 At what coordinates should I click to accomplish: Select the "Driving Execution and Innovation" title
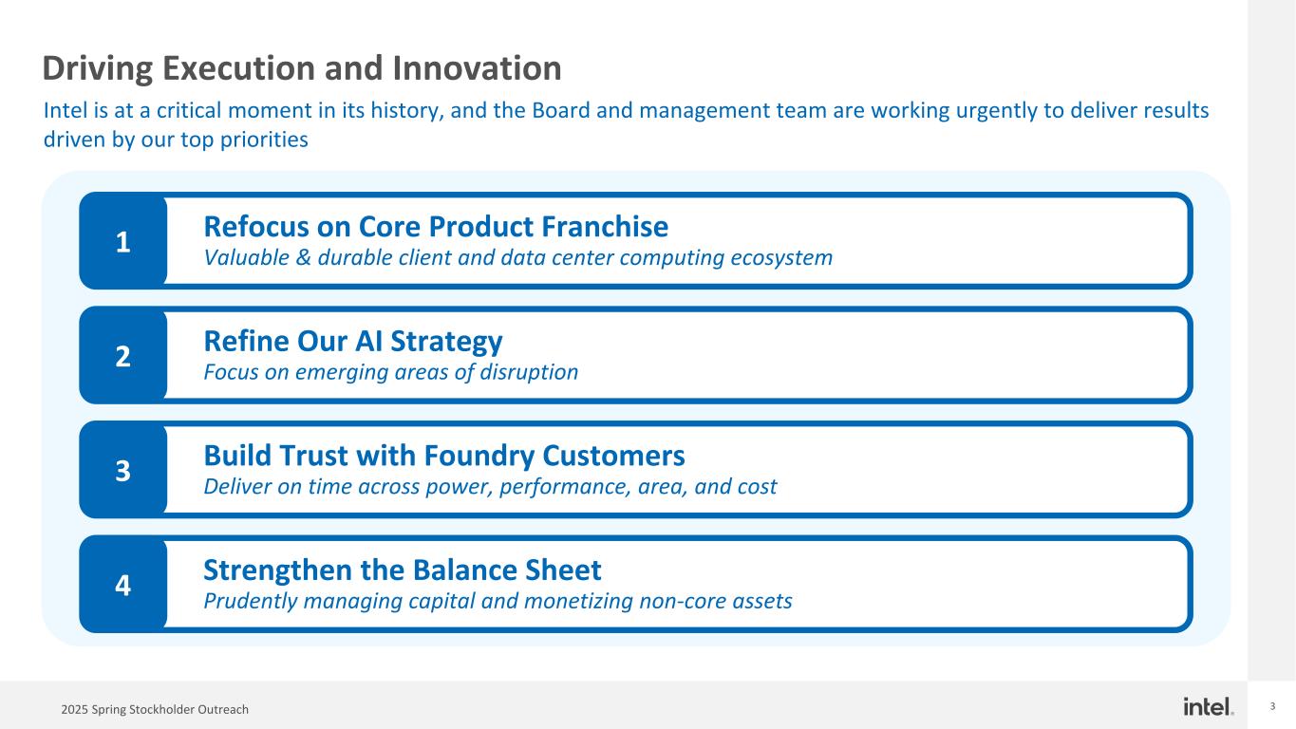(302, 68)
